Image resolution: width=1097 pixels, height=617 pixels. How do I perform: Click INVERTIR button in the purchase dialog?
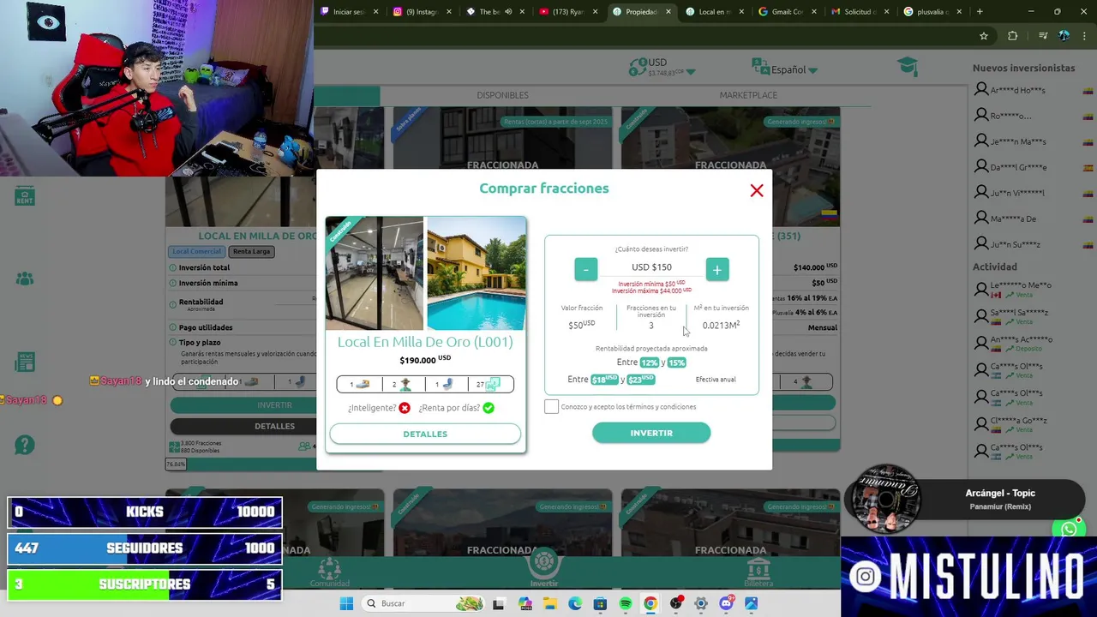tap(651, 433)
